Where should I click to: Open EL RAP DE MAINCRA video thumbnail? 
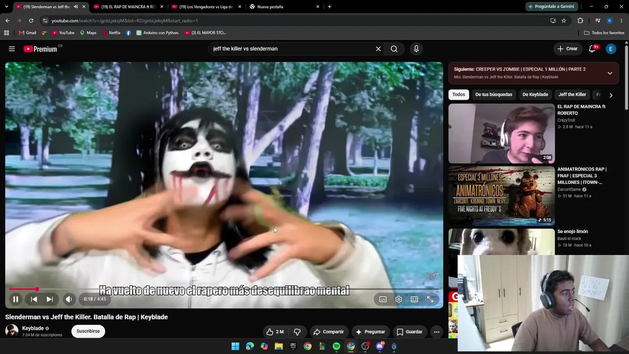(501, 133)
